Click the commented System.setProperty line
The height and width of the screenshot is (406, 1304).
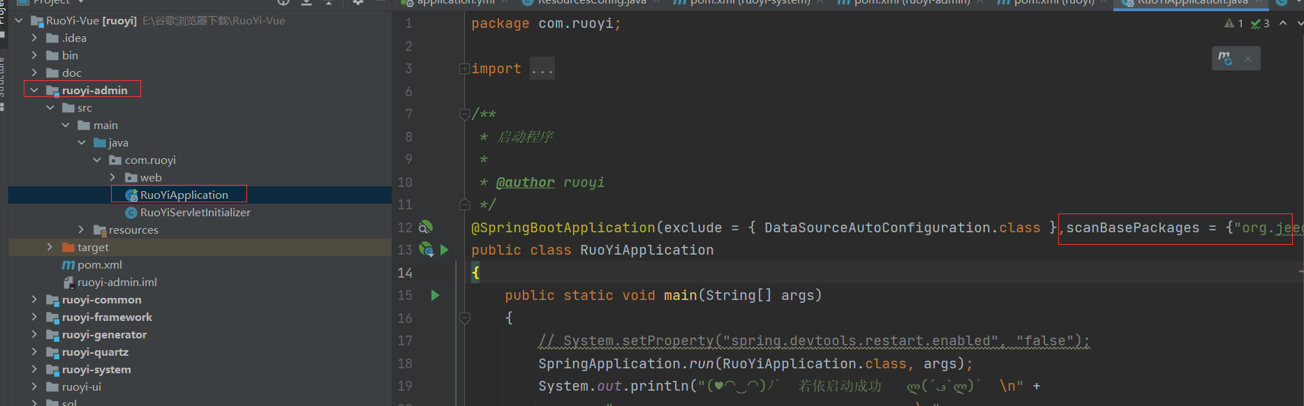pos(814,341)
